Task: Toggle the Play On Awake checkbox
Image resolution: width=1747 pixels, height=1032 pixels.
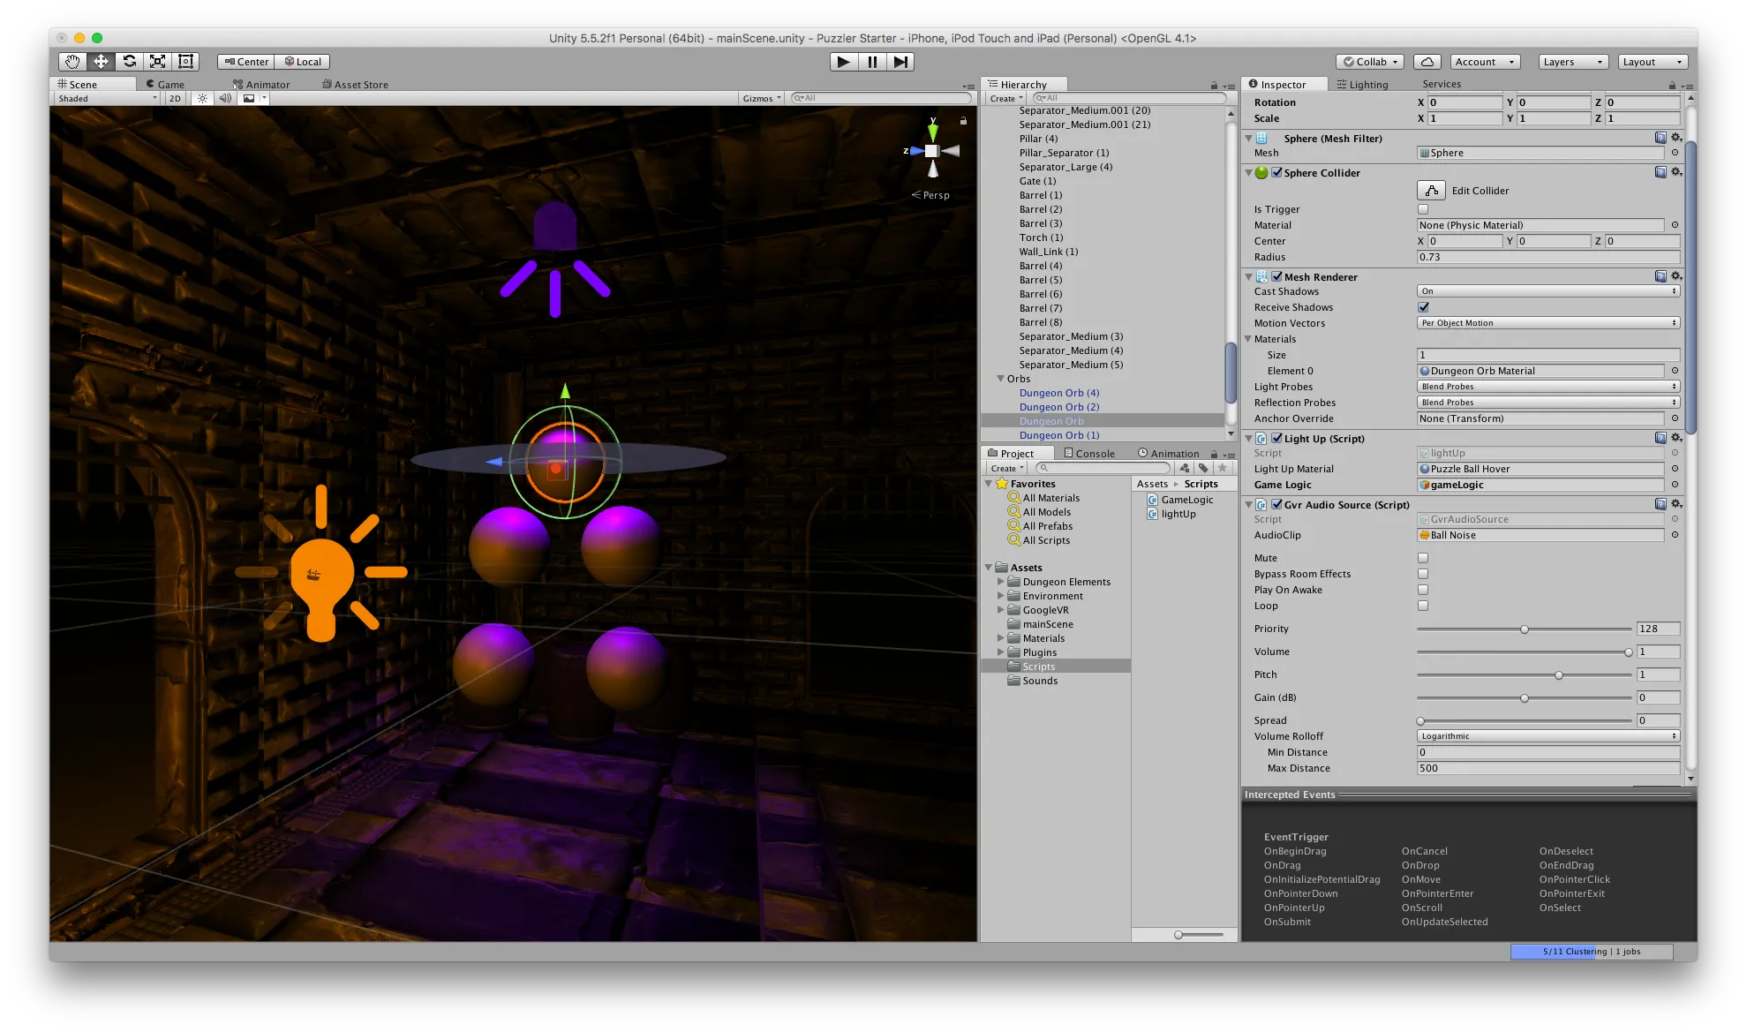Action: click(1422, 590)
